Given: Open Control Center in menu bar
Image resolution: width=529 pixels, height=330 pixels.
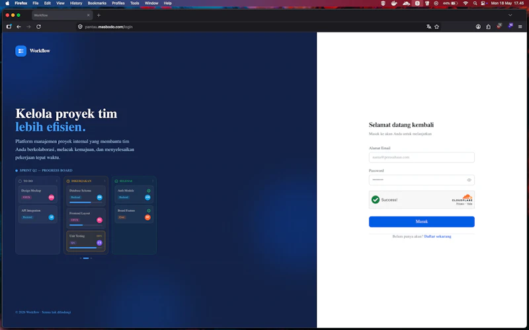Looking at the screenshot, I should (483, 3).
